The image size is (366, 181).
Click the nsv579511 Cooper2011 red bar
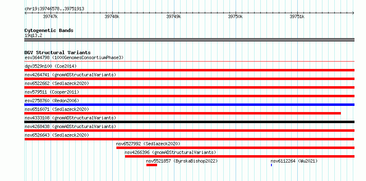189,96
